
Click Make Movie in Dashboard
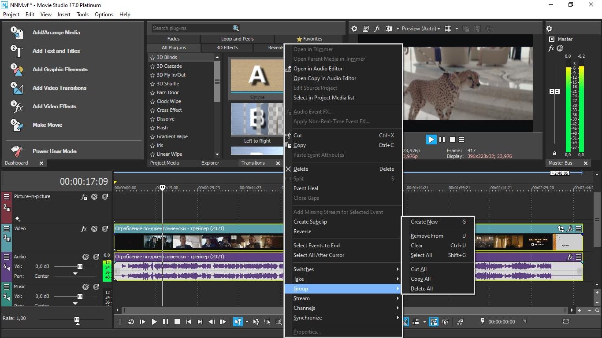[x=47, y=125]
